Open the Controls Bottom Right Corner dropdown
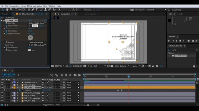The image size is (199, 111). point(37,23)
